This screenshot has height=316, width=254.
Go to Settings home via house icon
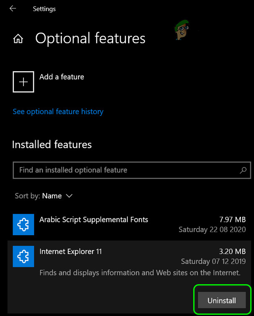click(18, 39)
